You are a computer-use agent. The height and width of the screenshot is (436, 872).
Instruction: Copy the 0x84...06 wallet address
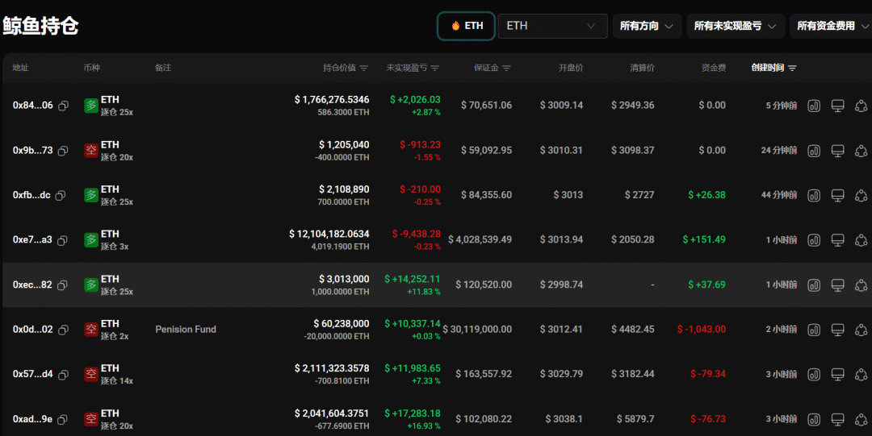coord(63,106)
